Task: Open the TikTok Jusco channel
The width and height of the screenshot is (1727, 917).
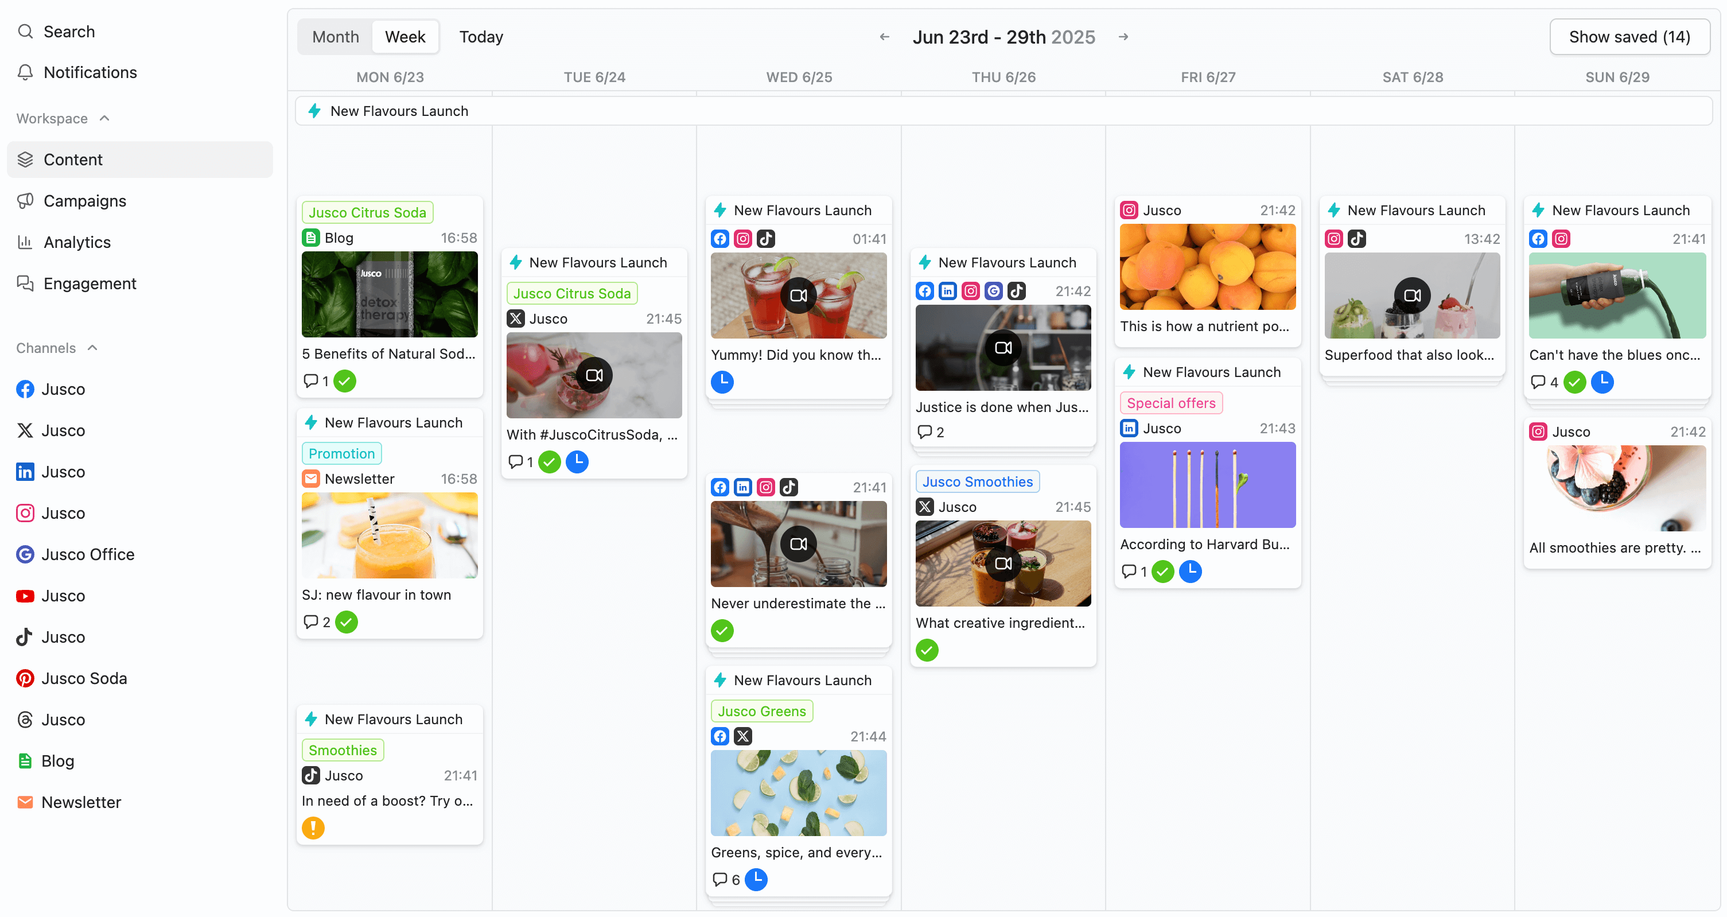Action: pos(64,637)
